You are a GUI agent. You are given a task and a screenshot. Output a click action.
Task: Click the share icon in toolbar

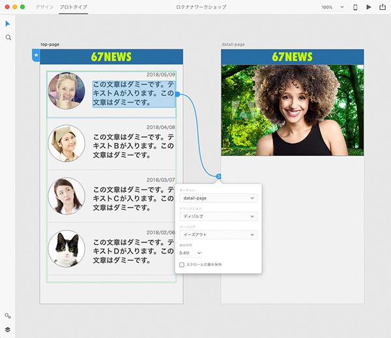click(382, 7)
